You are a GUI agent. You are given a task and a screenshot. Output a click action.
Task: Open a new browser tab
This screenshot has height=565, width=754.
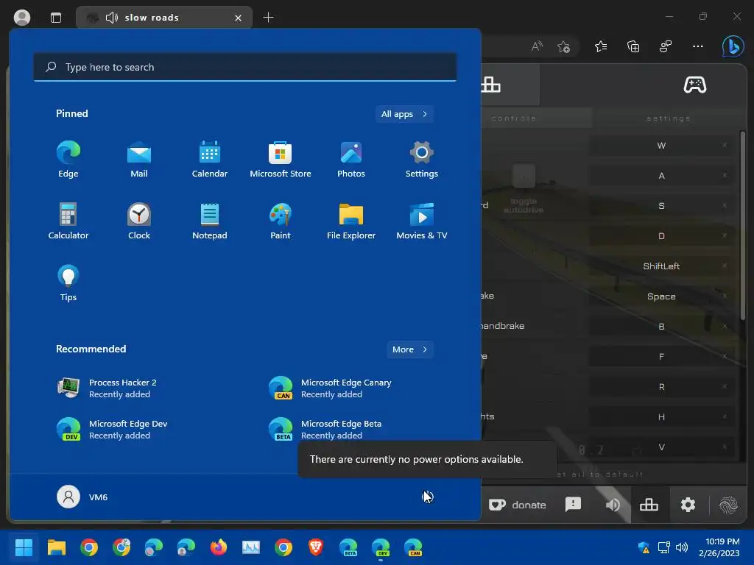tap(268, 18)
